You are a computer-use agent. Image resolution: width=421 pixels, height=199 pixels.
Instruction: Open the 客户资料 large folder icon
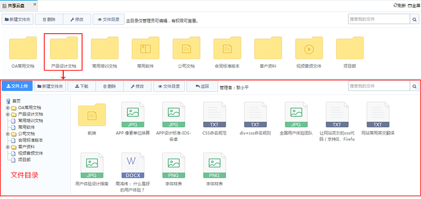pos(268,47)
